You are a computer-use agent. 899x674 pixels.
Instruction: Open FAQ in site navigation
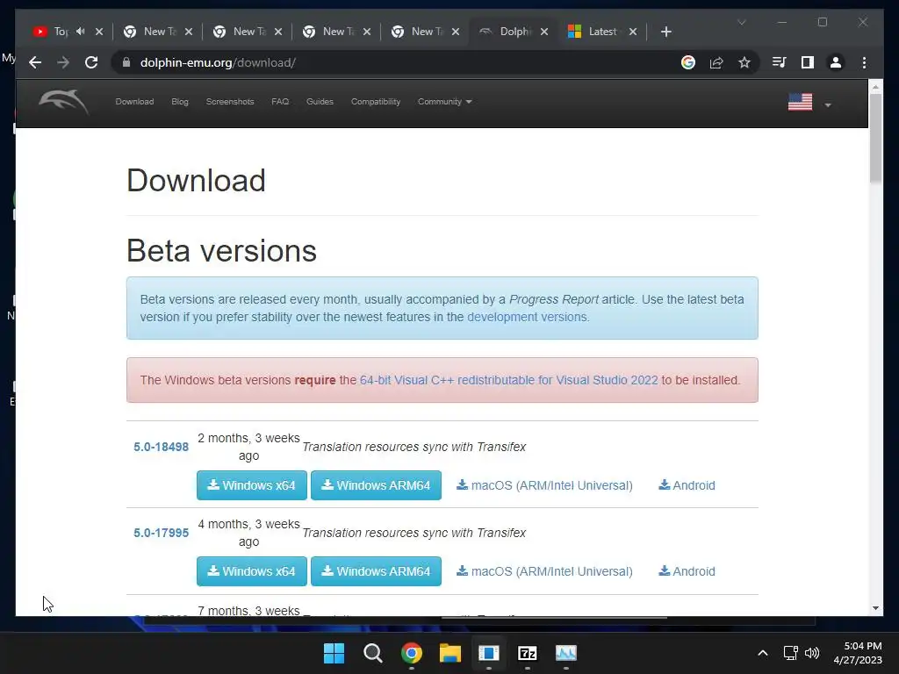tap(280, 102)
